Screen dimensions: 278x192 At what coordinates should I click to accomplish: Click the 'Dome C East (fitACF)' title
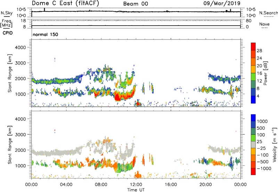pyautogui.click(x=65, y=3)
